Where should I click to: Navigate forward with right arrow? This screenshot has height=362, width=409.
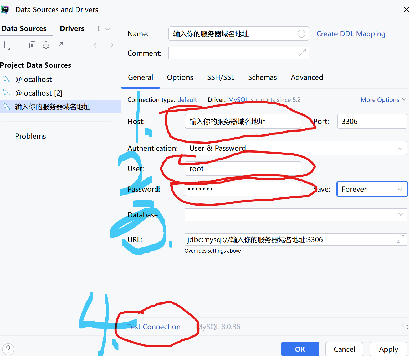[x=110, y=45]
